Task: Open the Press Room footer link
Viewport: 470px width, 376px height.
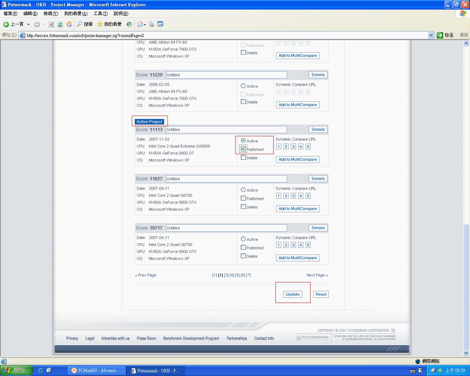Action: pos(147,339)
